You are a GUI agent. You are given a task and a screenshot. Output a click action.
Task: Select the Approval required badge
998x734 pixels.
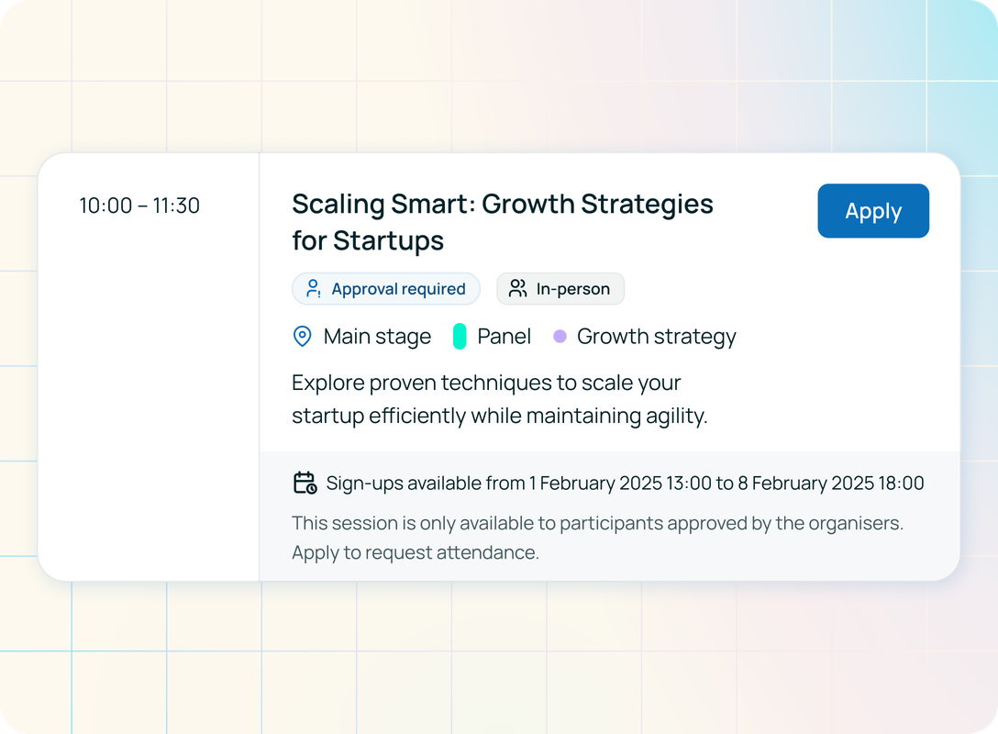click(x=385, y=289)
